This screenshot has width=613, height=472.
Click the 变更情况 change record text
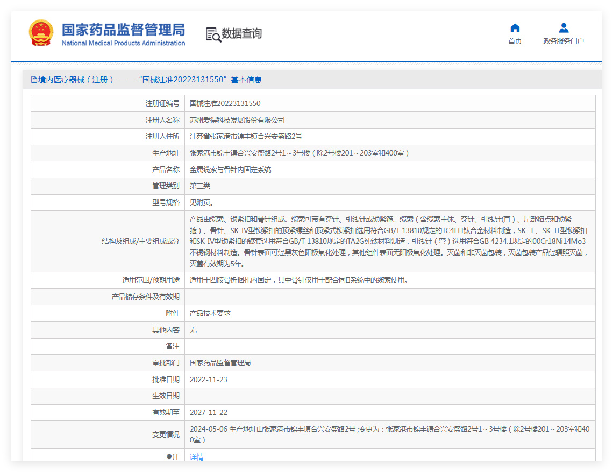(389, 434)
